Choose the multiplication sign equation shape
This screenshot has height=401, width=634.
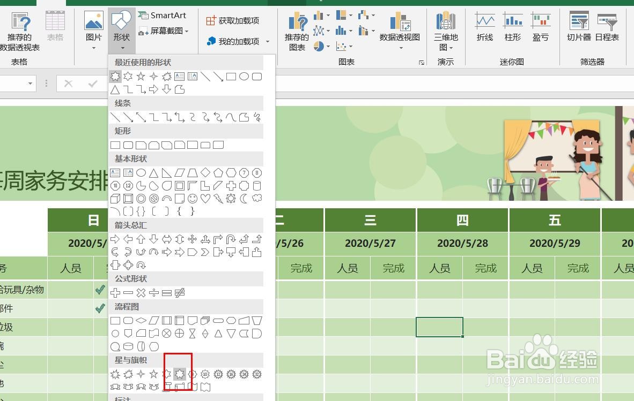[141, 293]
